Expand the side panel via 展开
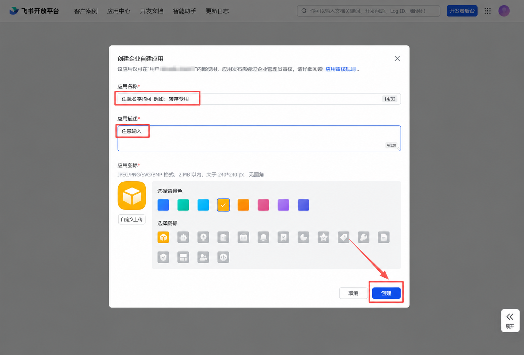This screenshot has height=355, width=524. click(510, 321)
